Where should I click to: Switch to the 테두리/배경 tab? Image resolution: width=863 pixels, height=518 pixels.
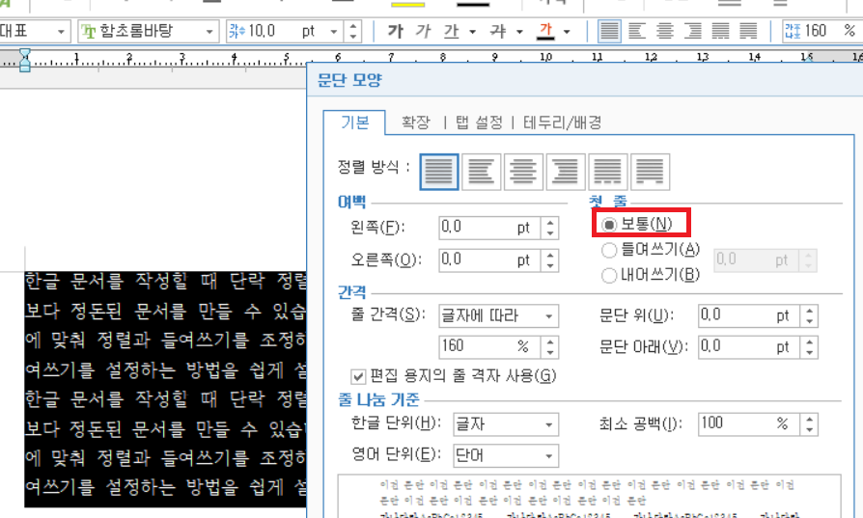pos(563,123)
